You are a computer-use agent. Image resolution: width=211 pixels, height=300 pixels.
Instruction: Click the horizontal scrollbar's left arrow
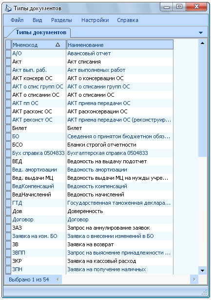[58, 279]
